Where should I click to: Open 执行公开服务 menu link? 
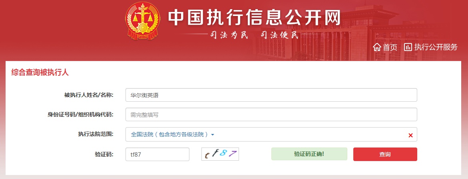click(436, 47)
